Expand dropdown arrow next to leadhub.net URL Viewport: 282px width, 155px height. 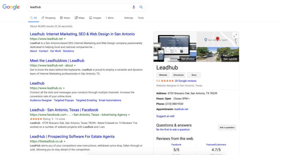[x=65, y=39]
